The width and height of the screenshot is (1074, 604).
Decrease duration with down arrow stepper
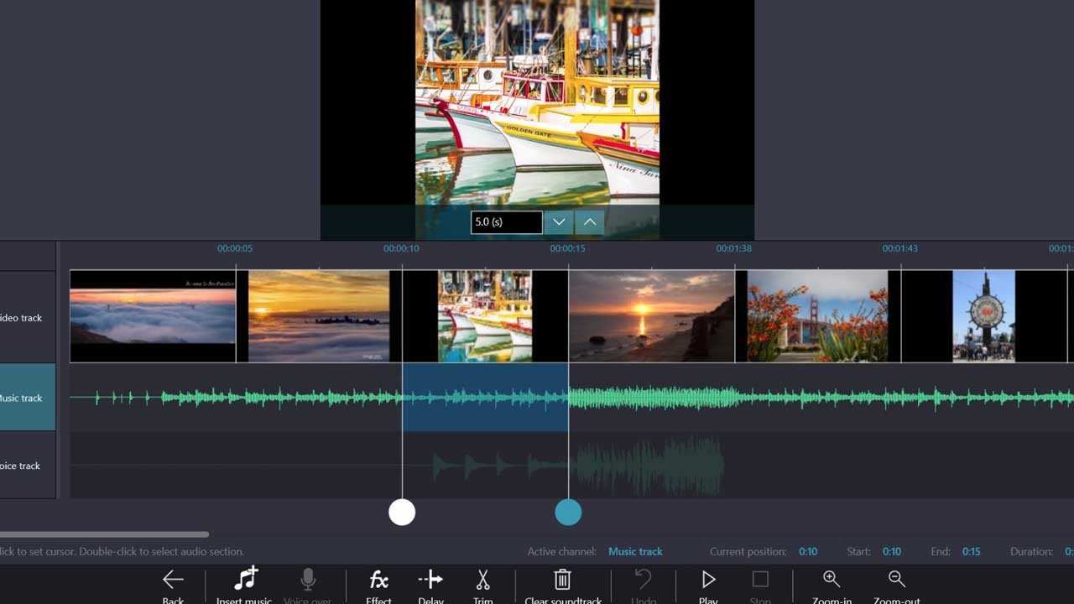tap(558, 221)
